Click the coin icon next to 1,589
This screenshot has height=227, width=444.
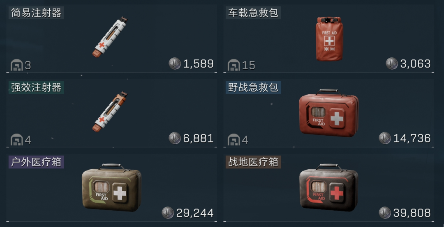point(175,64)
